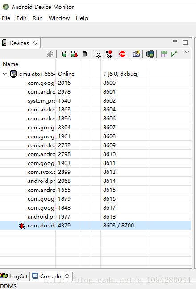
Task: Open the Help menu
Action: (82, 18)
